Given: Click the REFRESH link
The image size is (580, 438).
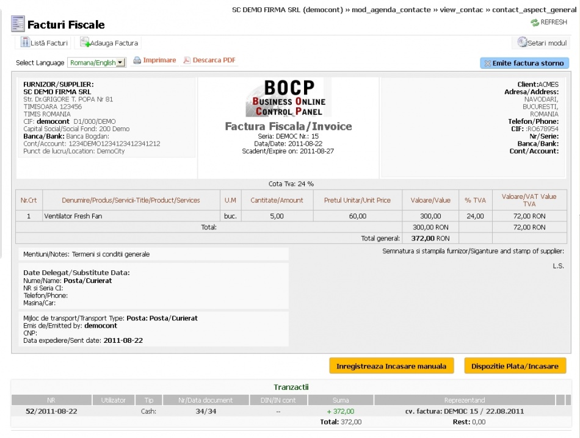Looking at the screenshot, I should tap(553, 22).
